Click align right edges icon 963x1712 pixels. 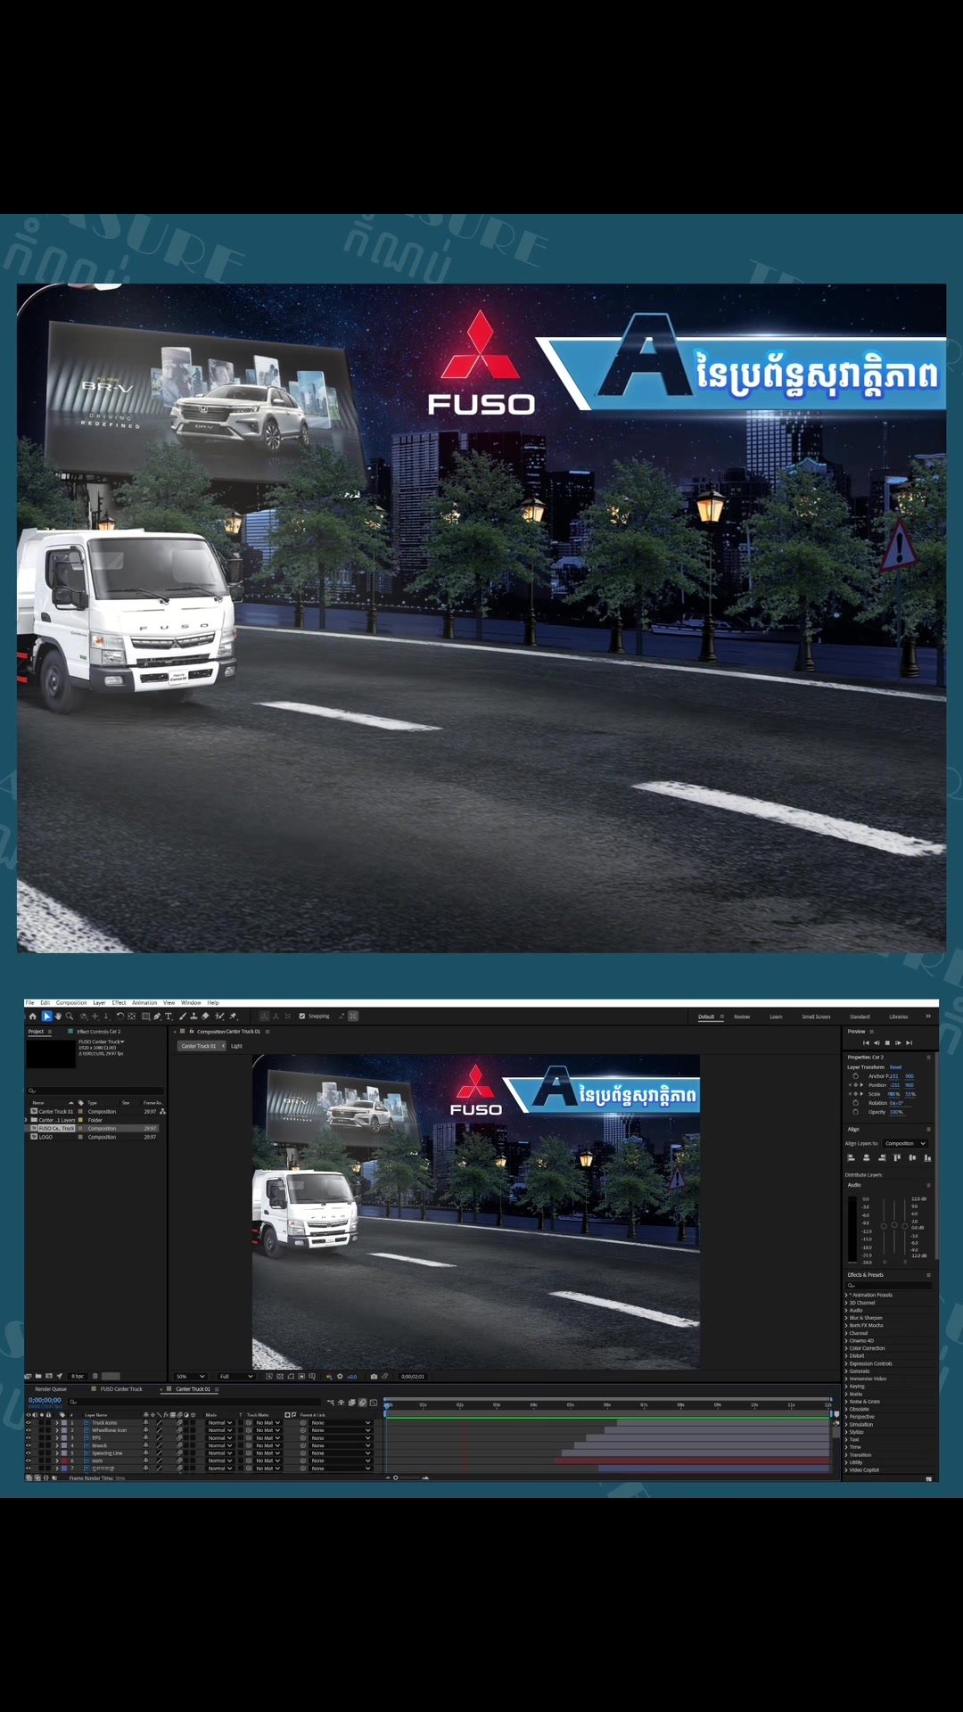pos(882,1157)
